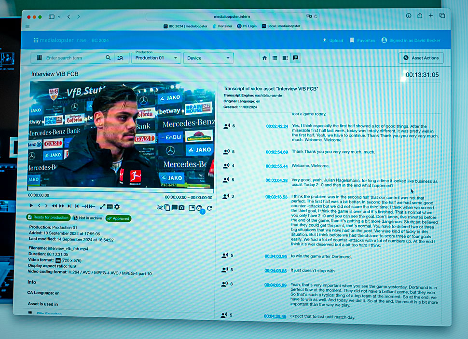This screenshot has width=468, height=339.
Task: Step to the previous frame arrow
Action: [x=39, y=205]
